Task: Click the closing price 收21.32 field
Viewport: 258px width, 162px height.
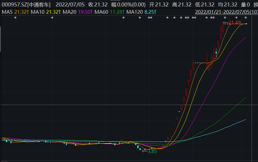Action: click(x=98, y=4)
